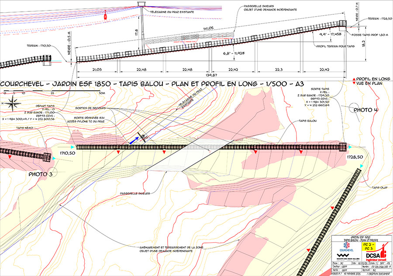Viewport: 393px width, 276px height.
Task: Click the red triangle next to PROFIL EN LONG
Action: pos(354,79)
